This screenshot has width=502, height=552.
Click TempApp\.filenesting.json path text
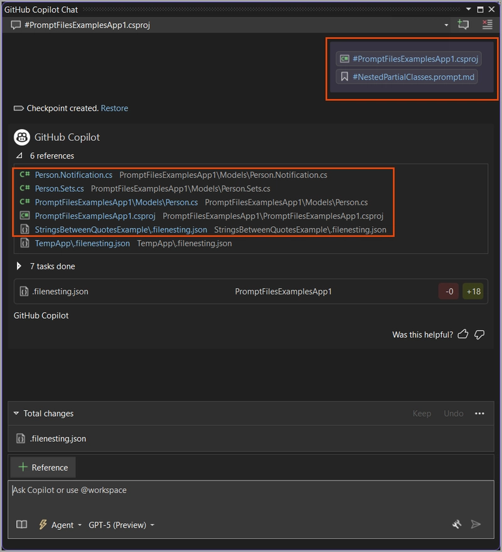pos(184,243)
